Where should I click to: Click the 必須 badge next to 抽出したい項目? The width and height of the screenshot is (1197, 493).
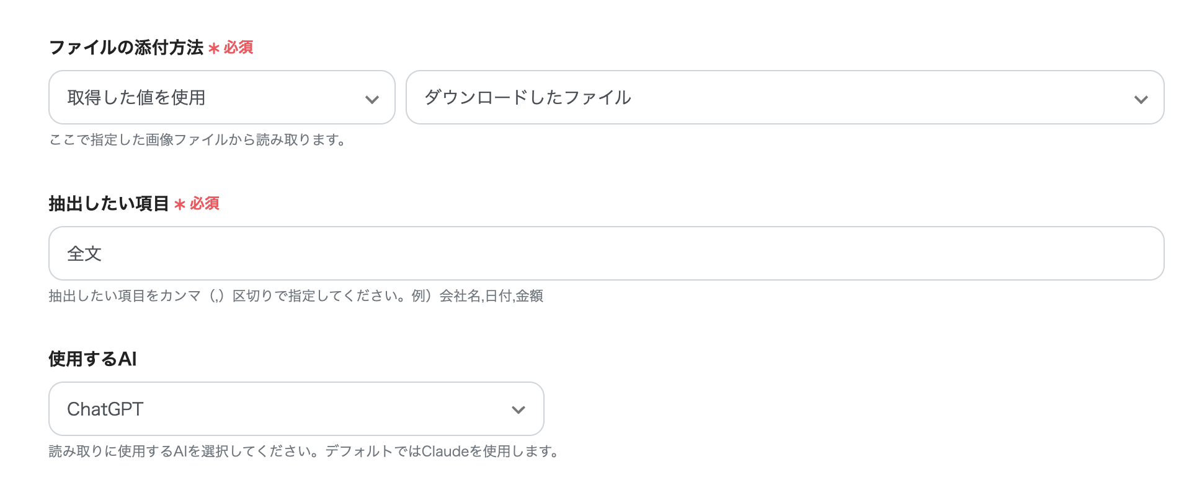coord(207,204)
